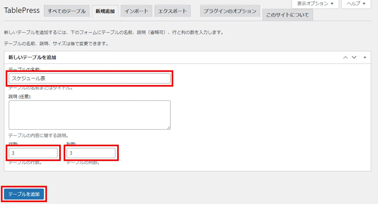Click the テーブルを追加 button
The height and width of the screenshot is (204, 378).
click(24, 194)
